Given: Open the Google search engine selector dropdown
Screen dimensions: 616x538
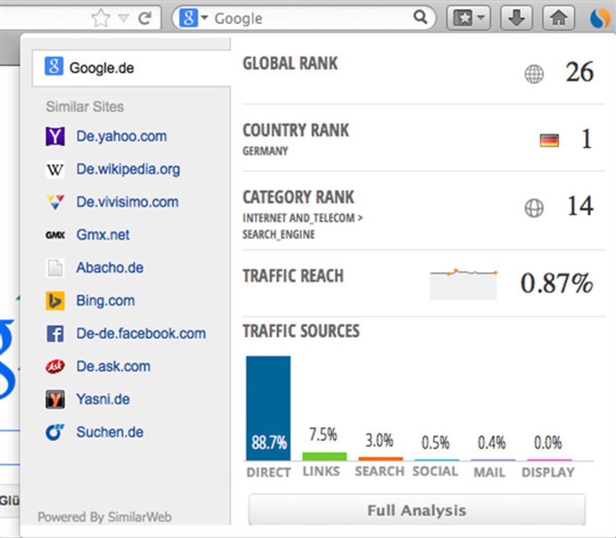Looking at the screenshot, I should [x=193, y=18].
